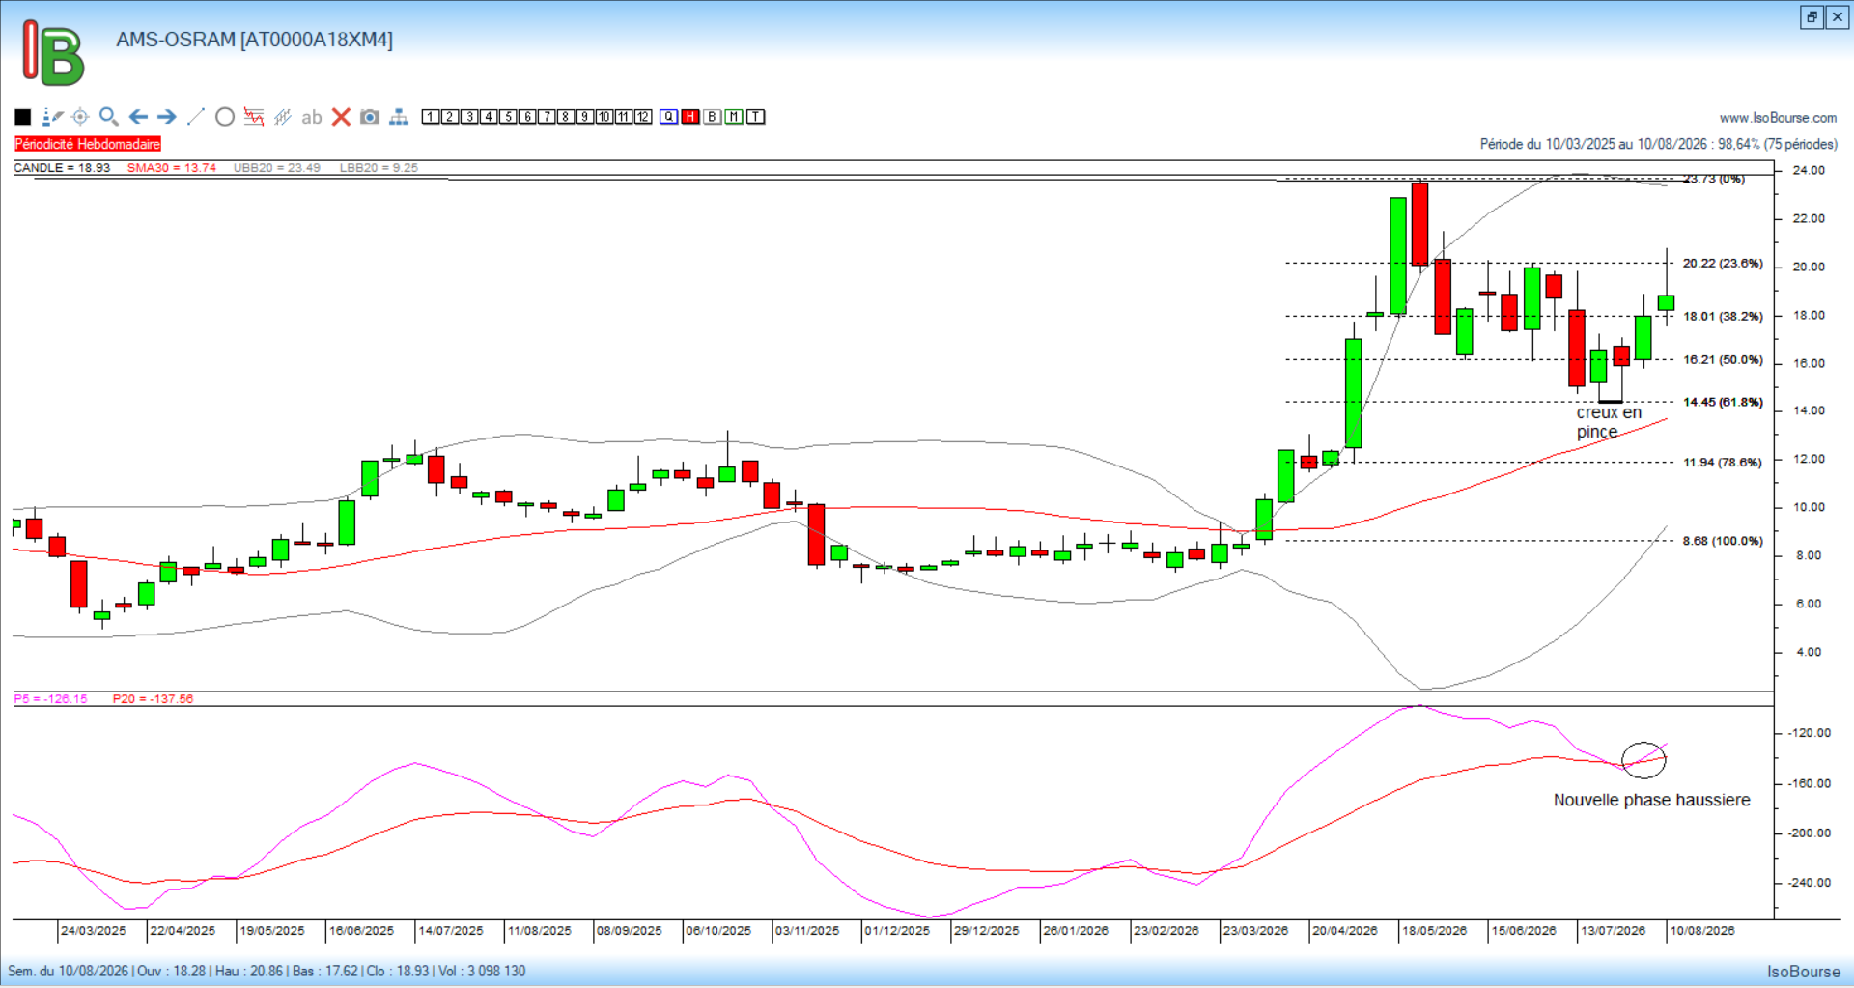Switch periodicity with the B button

[x=713, y=117]
